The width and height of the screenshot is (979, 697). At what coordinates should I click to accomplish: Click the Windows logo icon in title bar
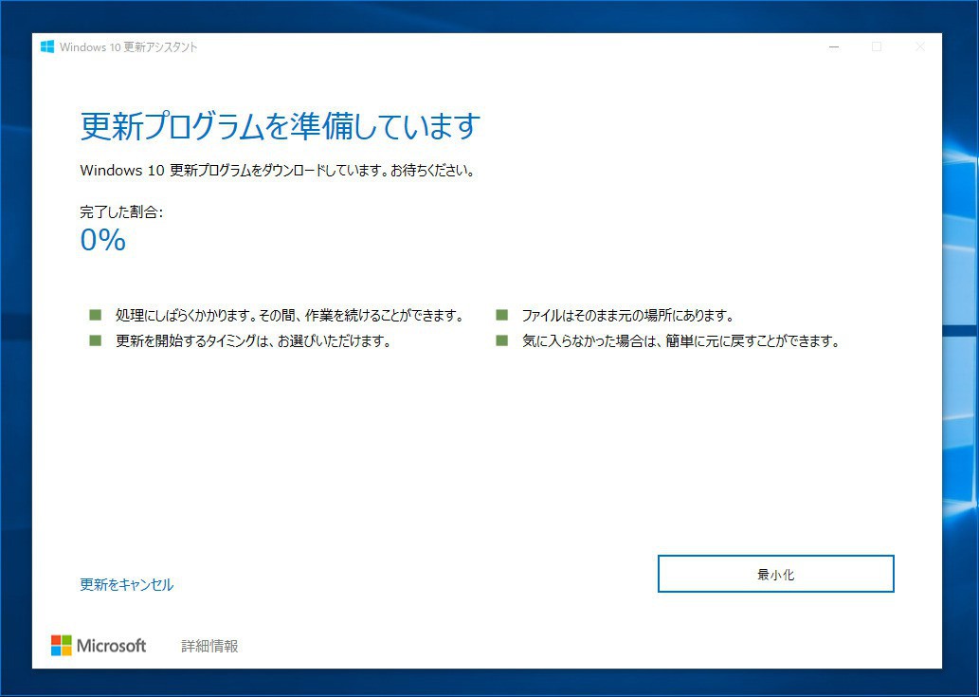tap(47, 46)
